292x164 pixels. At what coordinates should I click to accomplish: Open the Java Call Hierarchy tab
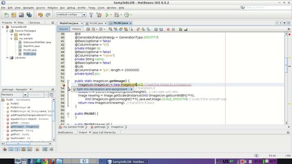click(x=104, y=133)
